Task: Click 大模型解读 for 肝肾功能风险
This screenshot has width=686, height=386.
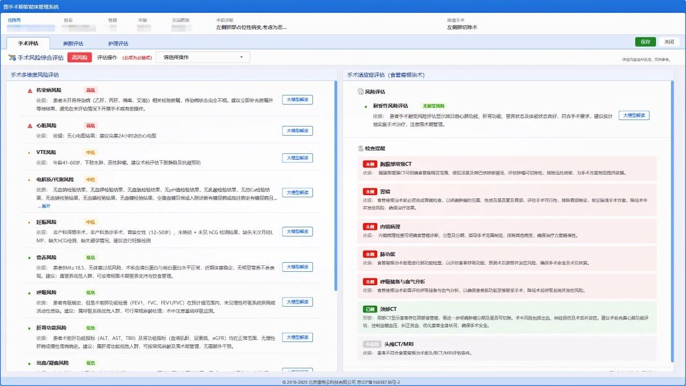Action: pyautogui.click(x=297, y=337)
